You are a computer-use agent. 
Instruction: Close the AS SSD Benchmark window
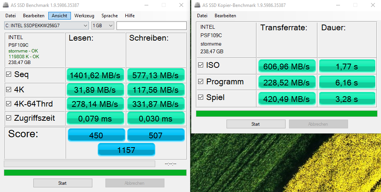pos(181,5)
